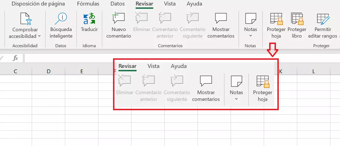Select column L header

[x=314, y=71]
